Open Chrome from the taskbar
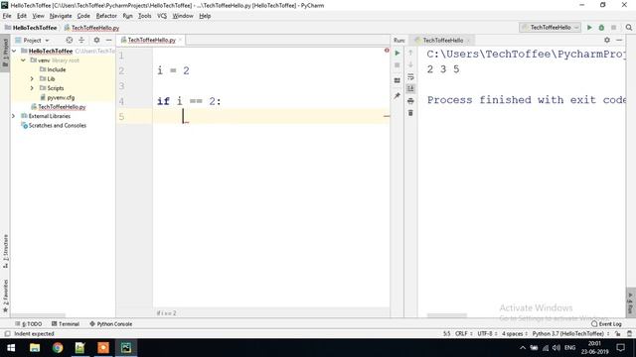Screen dimensions: 636x357 coord(58,348)
